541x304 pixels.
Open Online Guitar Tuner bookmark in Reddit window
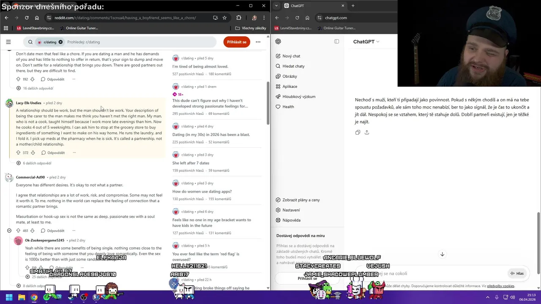click(x=79, y=28)
